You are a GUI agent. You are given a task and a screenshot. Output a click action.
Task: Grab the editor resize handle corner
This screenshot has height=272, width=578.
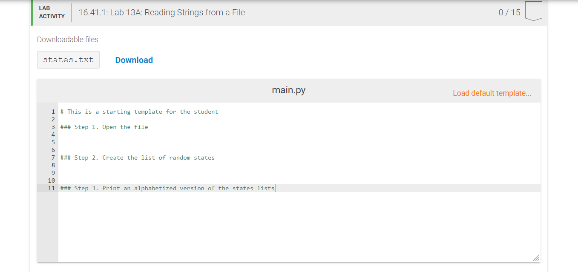click(536, 258)
